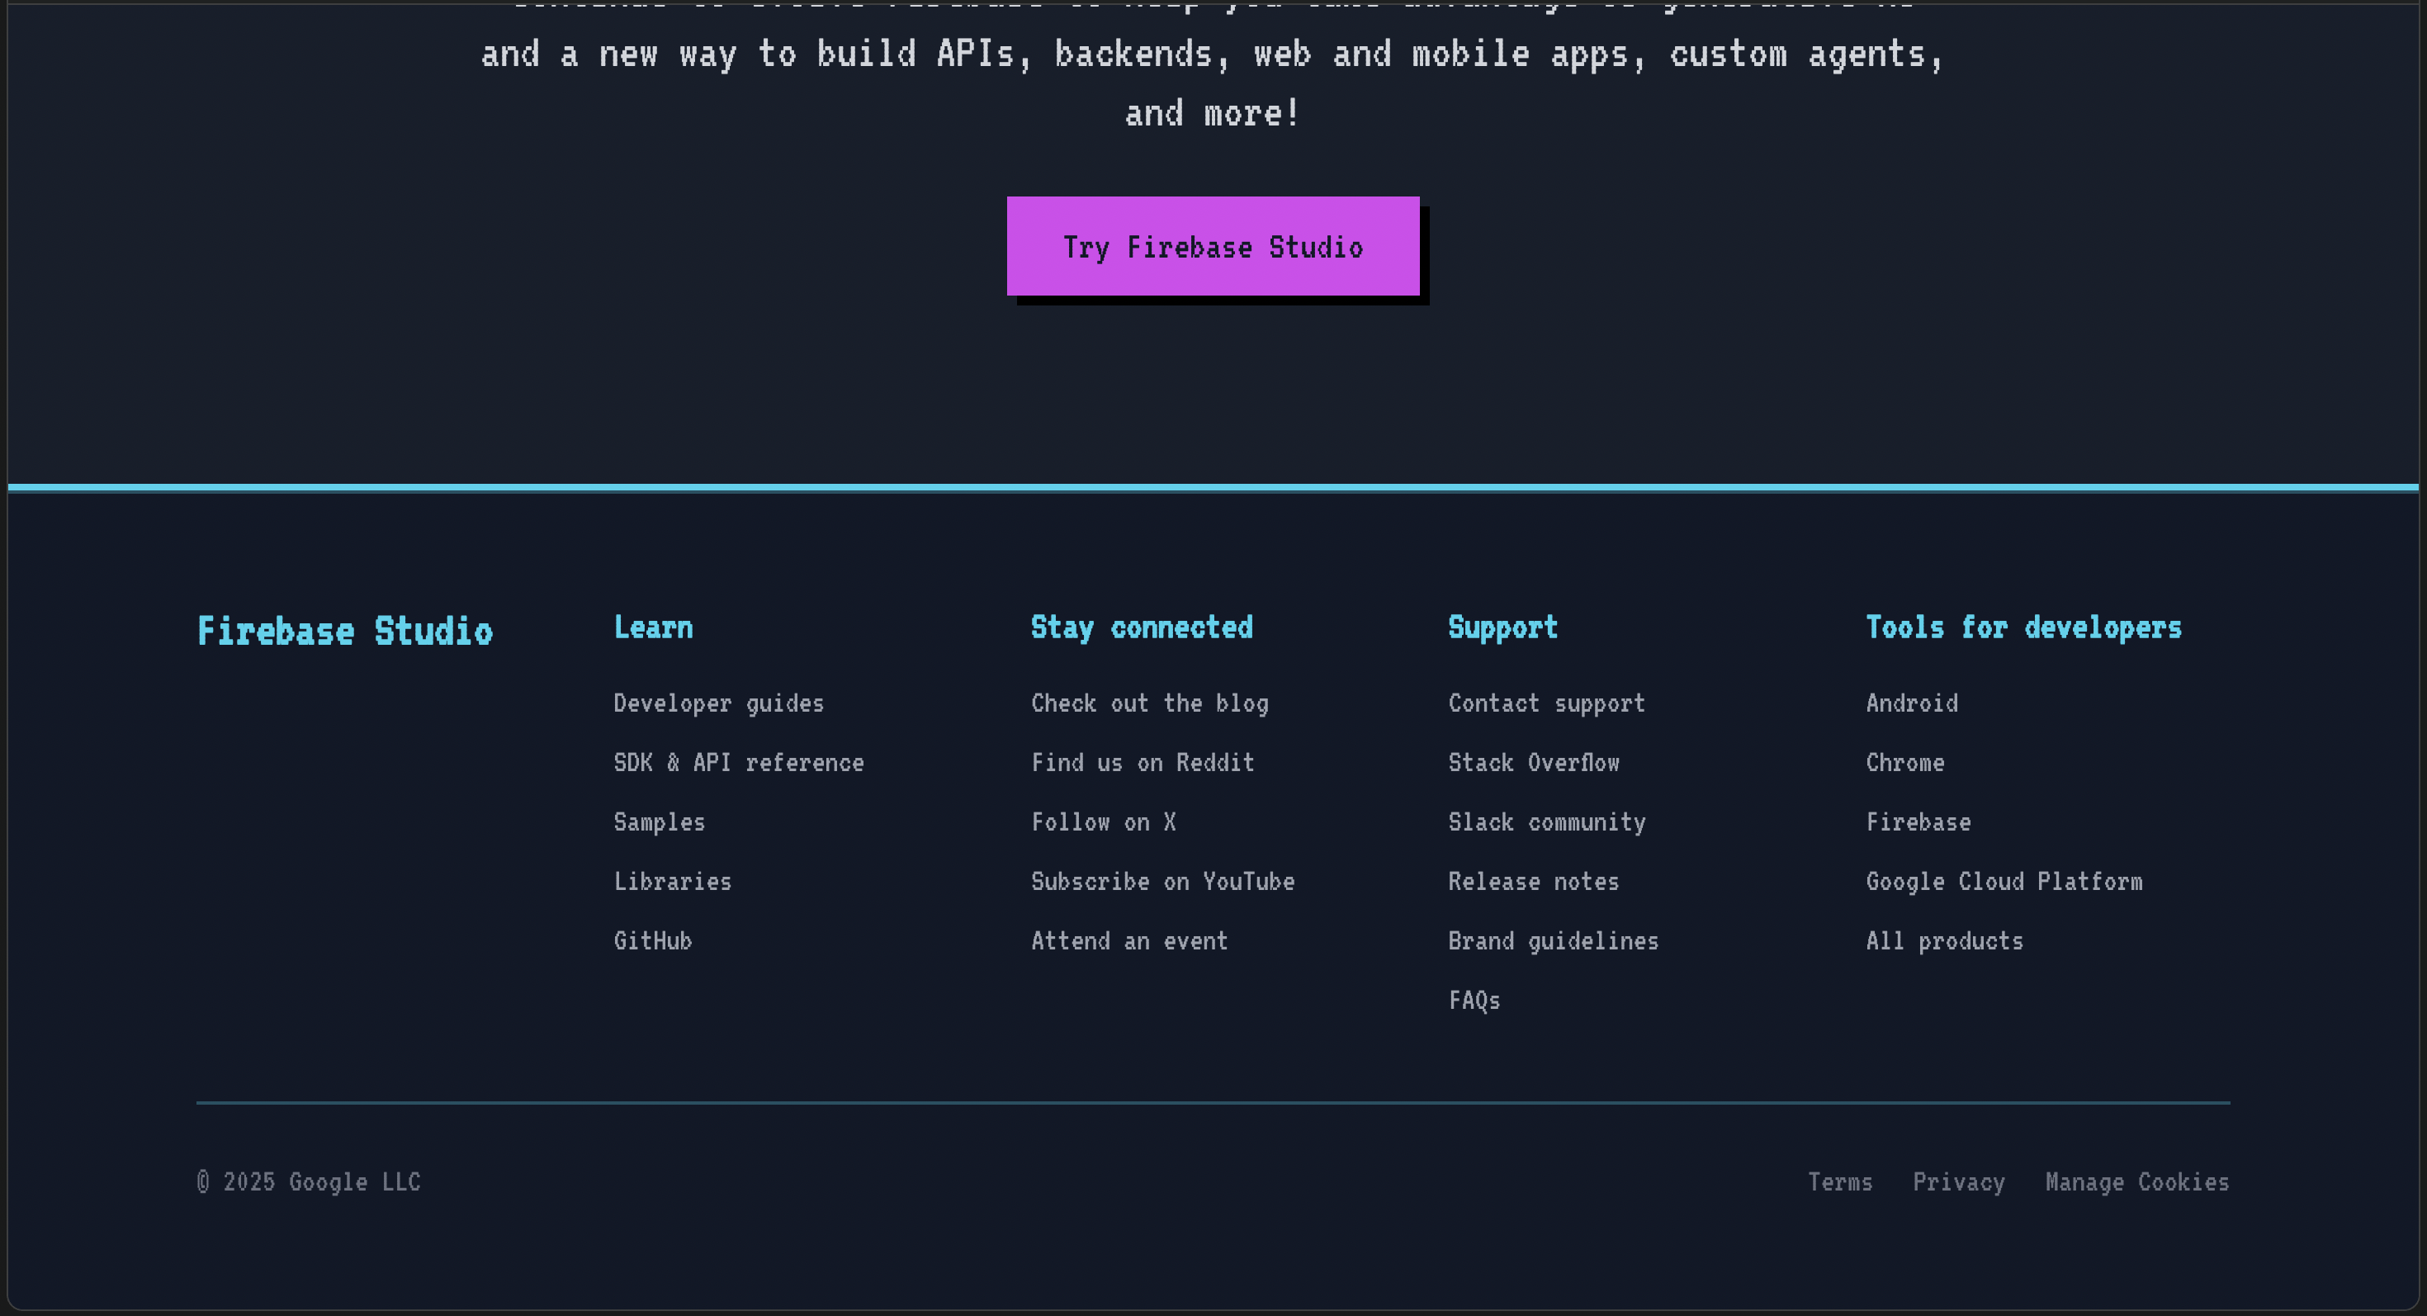
Task: Click the Firebase Studio footer logo
Action: [x=344, y=631]
